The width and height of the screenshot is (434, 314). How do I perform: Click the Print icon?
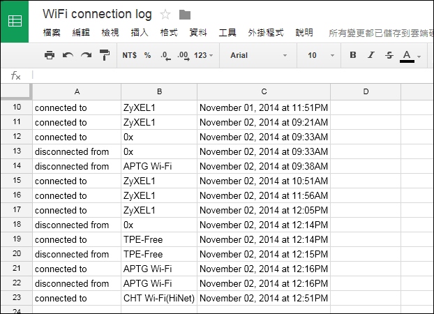[50, 55]
